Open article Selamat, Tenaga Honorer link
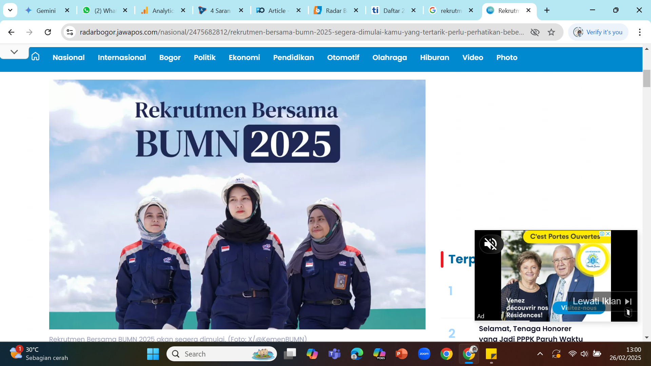651x366 pixels. point(531,333)
